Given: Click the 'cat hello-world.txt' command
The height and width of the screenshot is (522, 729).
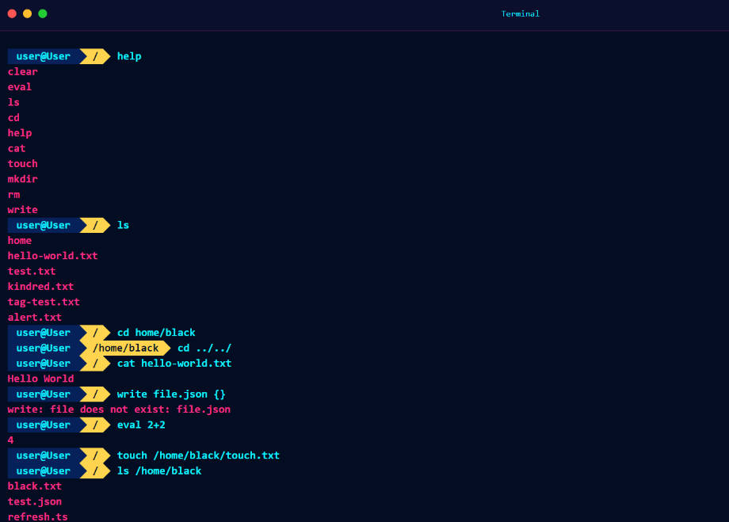Looking at the screenshot, I should point(174,364).
